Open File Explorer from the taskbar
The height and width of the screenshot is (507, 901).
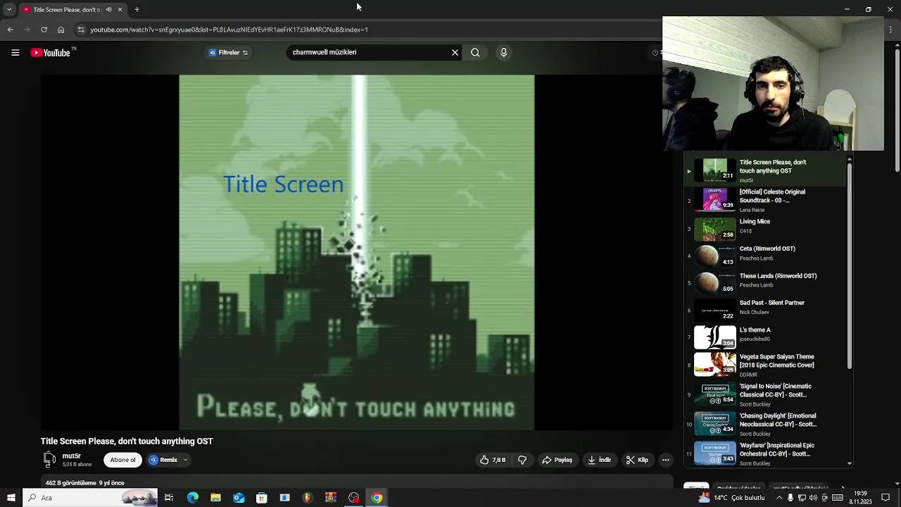point(215,498)
